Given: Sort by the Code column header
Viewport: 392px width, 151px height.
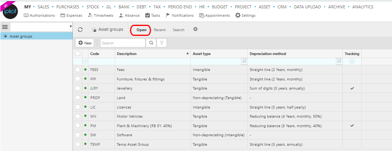Looking at the screenshot, I should click(101, 54).
